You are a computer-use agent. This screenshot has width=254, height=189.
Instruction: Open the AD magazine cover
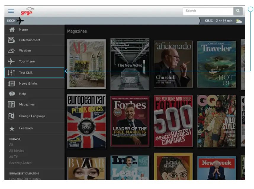(86, 64)
